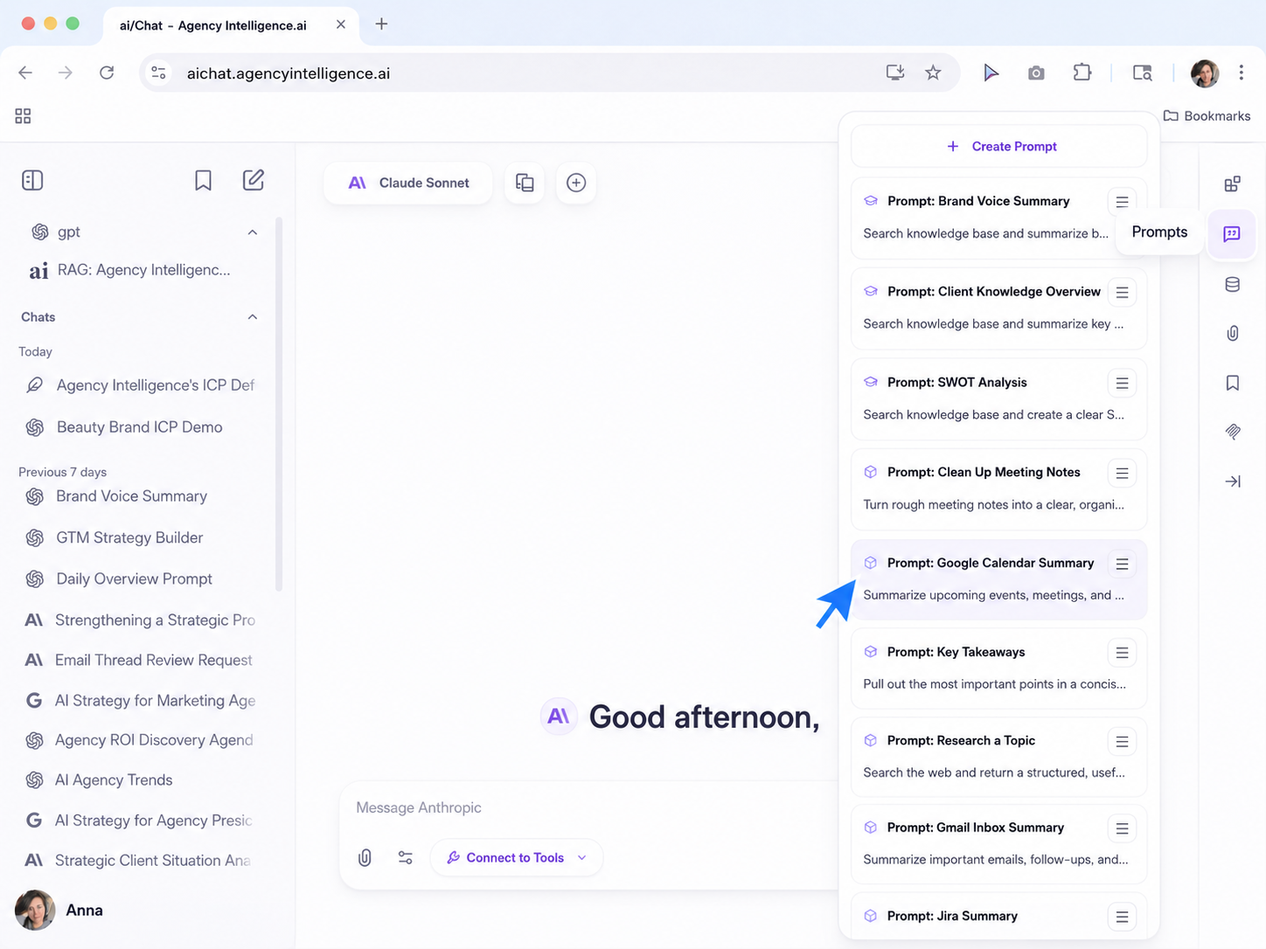Select Prompt: Research a Topic card
Viewport: 1266px width, 949px height.
click(x=998, y=757)
